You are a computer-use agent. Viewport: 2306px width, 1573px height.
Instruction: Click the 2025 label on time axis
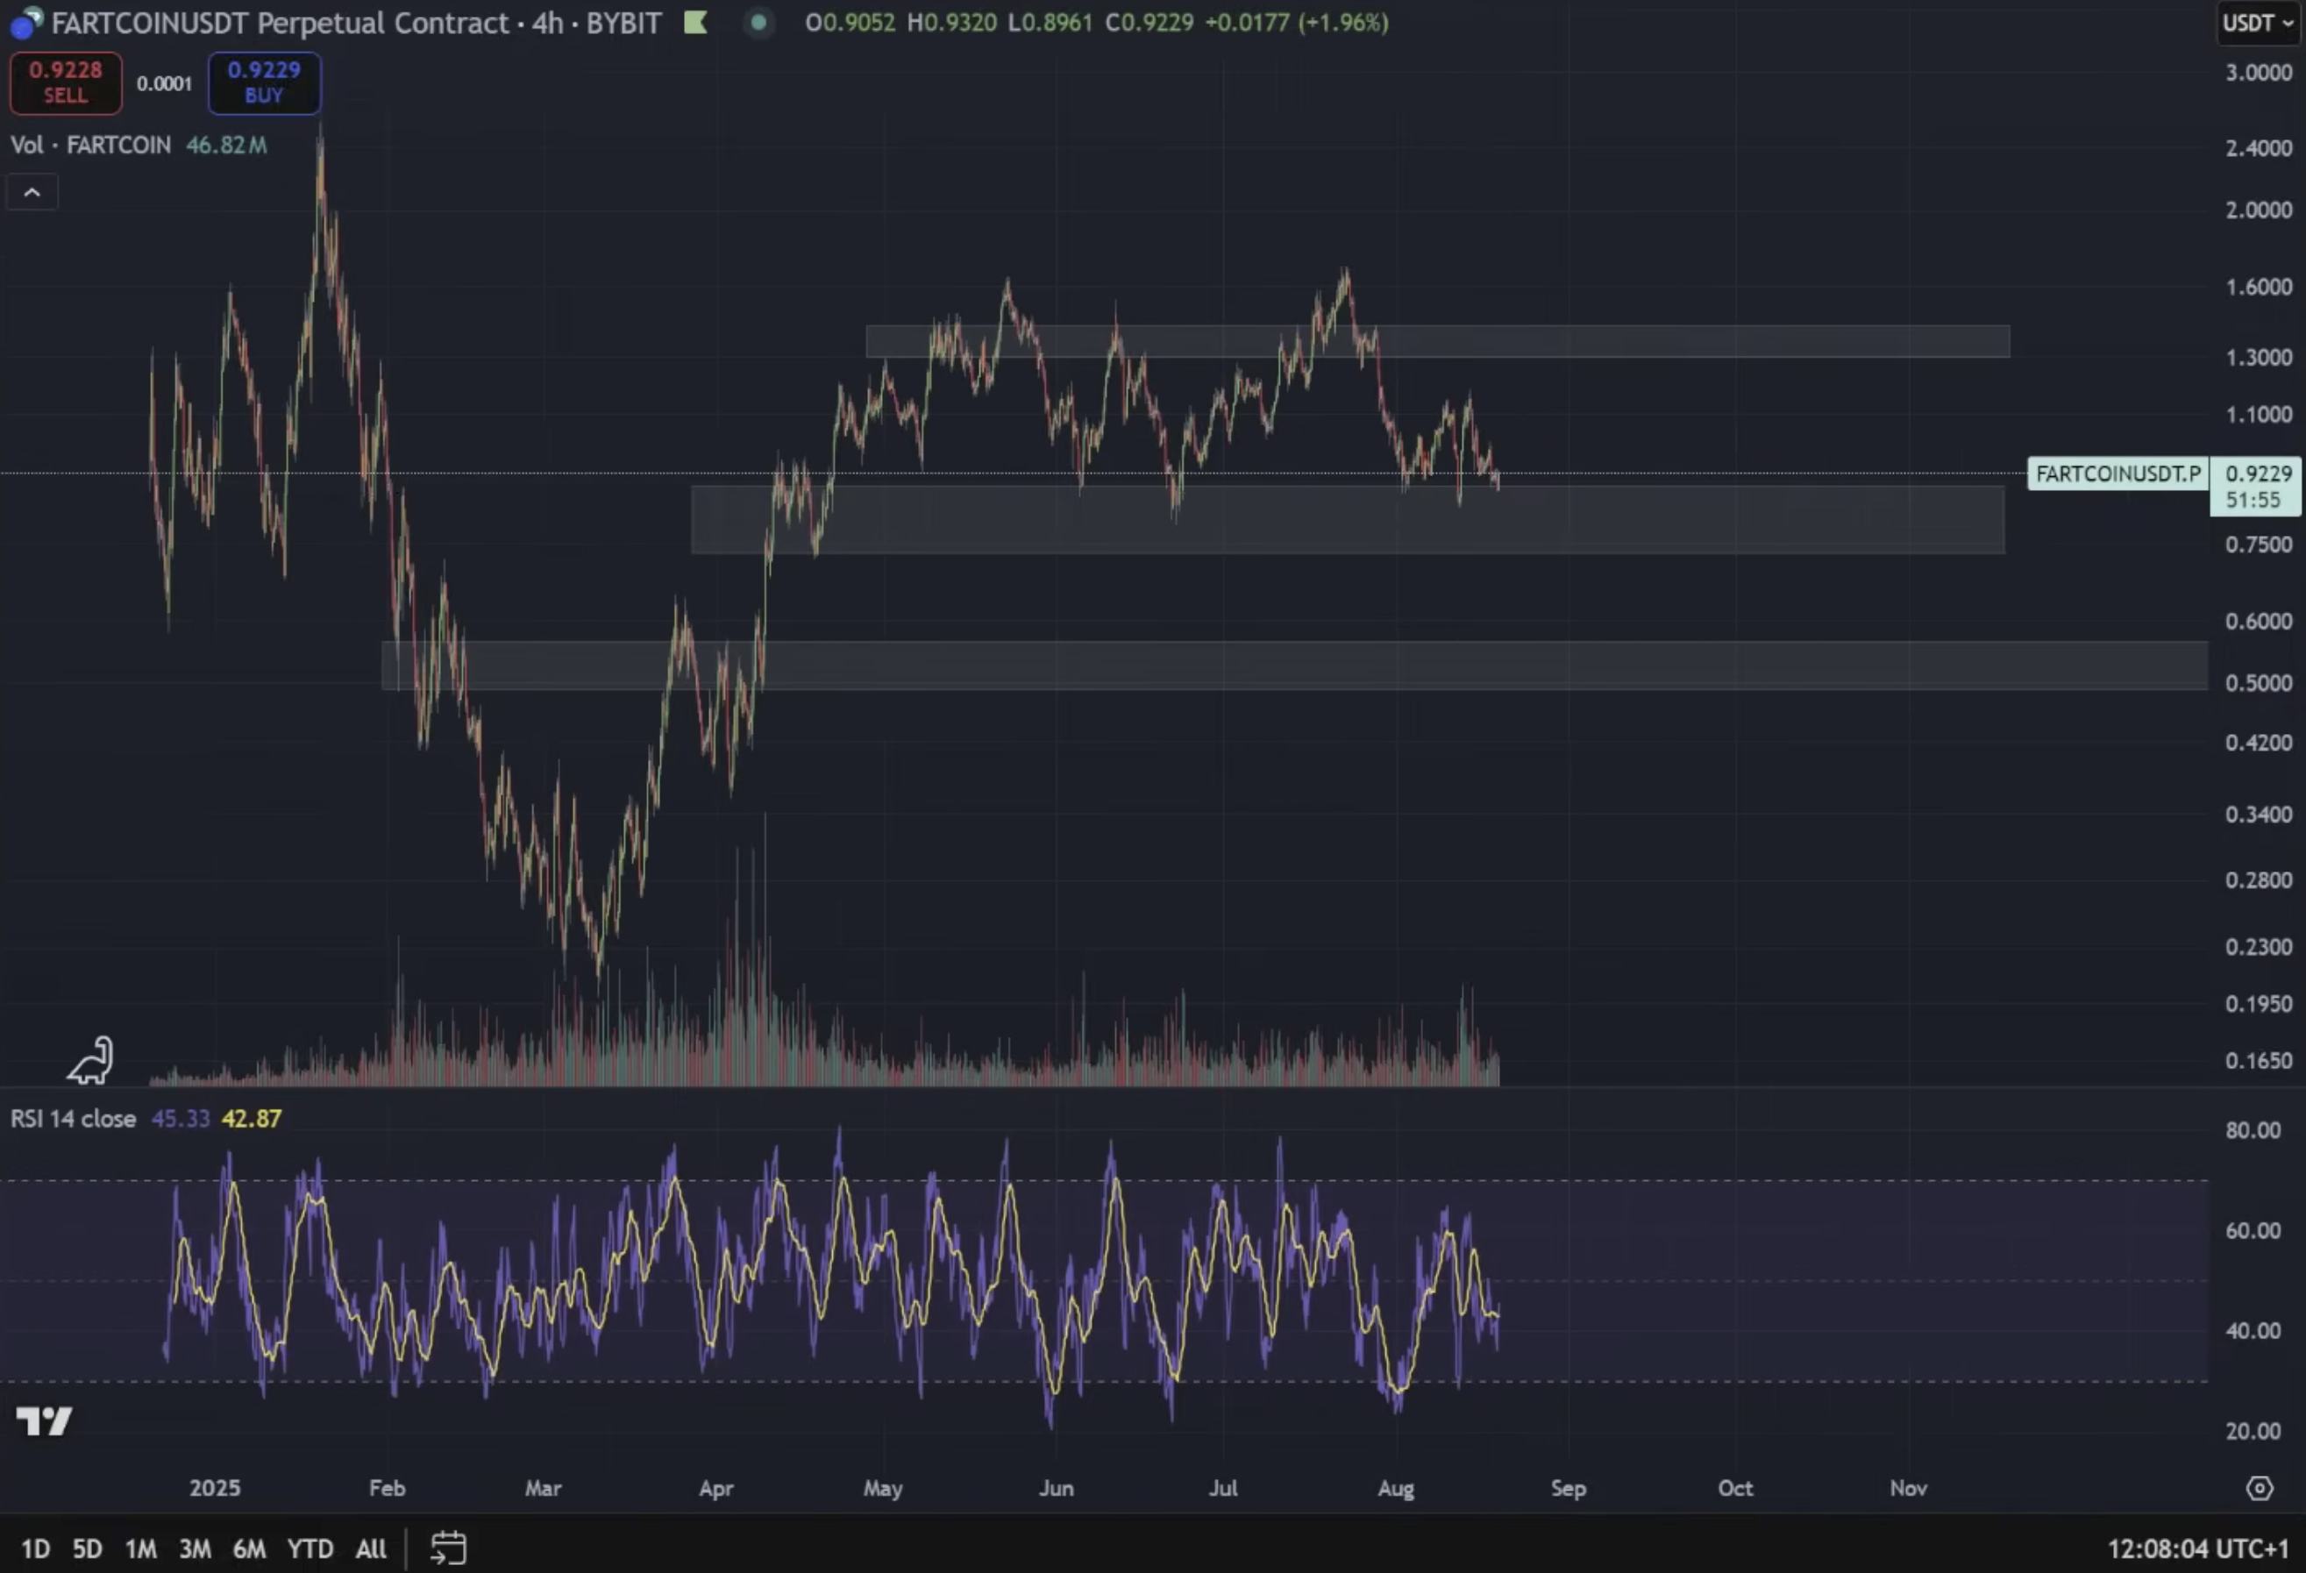point(216,1489)
